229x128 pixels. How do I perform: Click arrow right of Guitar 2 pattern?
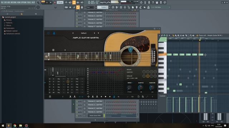(x=109, y=7)
